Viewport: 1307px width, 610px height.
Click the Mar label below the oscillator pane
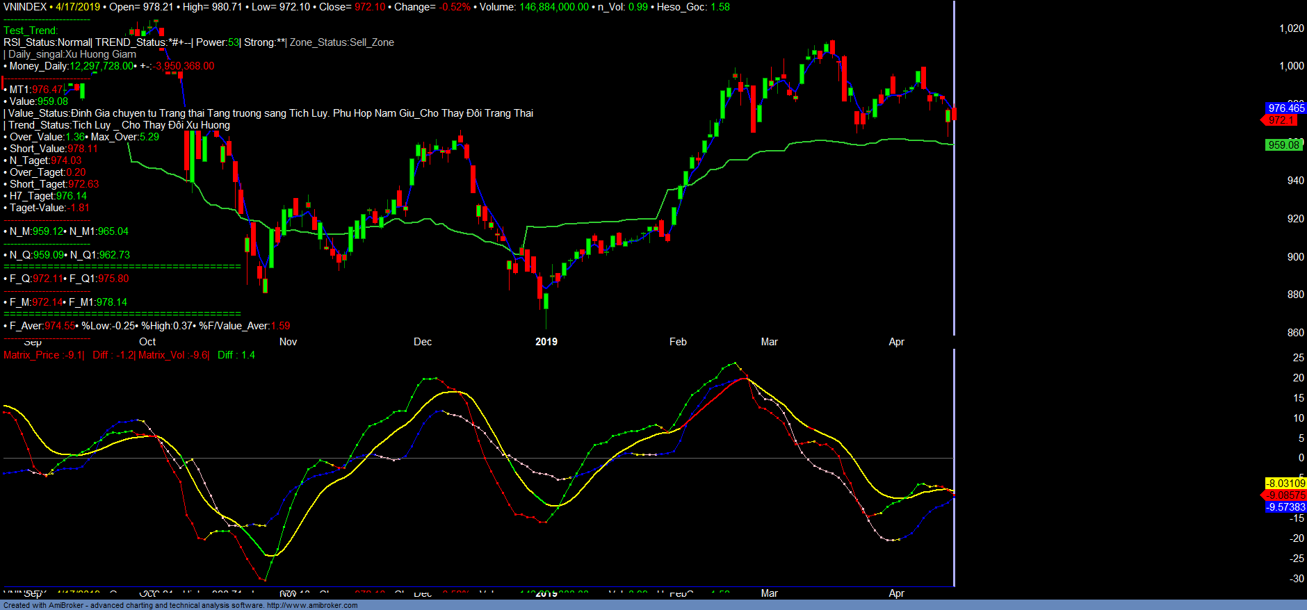click(770, 593)
